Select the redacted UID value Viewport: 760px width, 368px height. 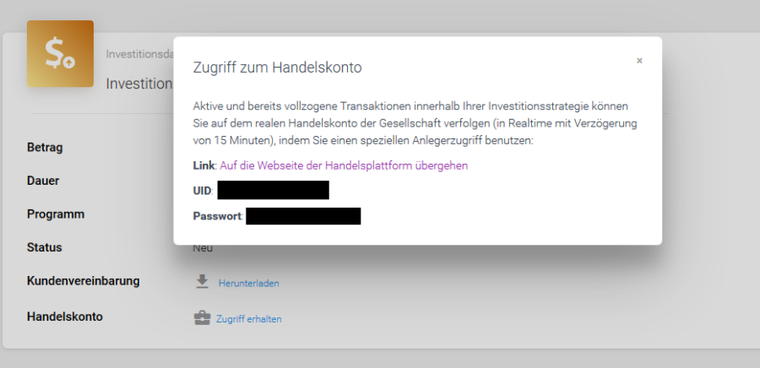[x=273, y=190]
